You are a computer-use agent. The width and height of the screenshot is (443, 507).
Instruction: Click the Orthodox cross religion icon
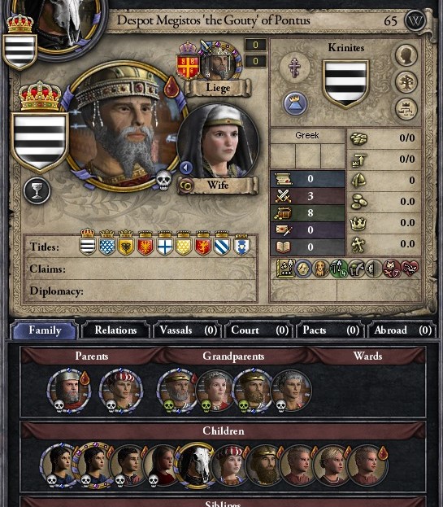tap(294, 68)
